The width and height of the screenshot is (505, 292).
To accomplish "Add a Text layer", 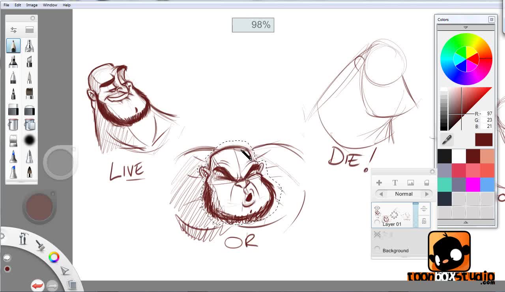I will click(x=395, y=183).
